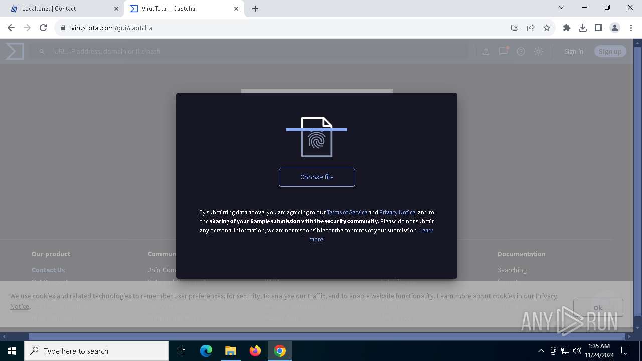Image resolution: width=642 pixels, height=361 pixels.
Task: Expand the tab search chevron
Action: point(561,7)
